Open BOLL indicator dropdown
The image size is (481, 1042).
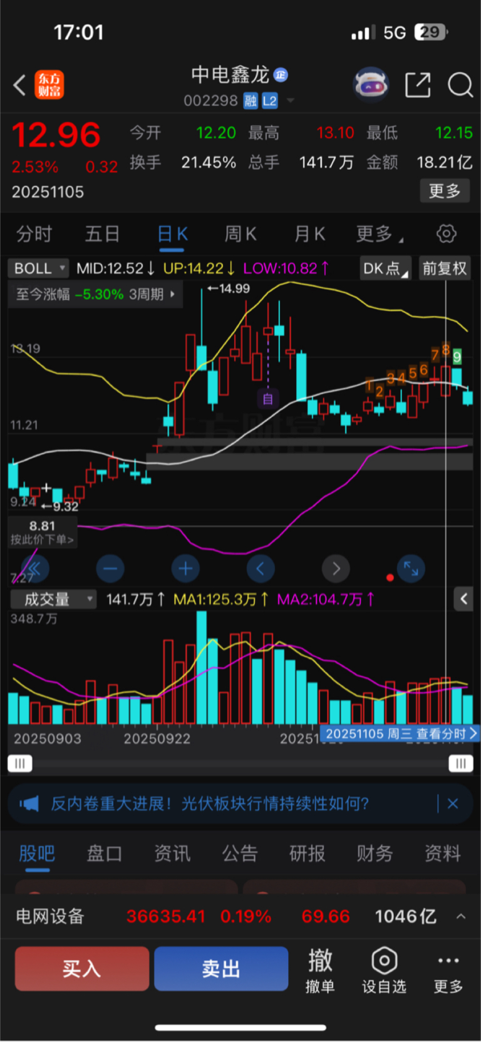tap(38, 268)
